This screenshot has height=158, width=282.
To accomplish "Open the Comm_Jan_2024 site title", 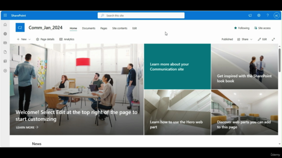I will tap(45, 28).
